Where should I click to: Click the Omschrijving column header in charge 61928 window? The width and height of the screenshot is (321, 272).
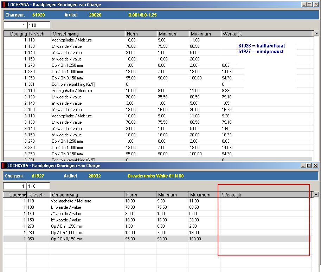(88, 34)
